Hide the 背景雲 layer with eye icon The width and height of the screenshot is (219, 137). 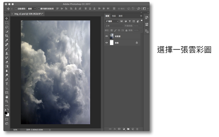106,36
